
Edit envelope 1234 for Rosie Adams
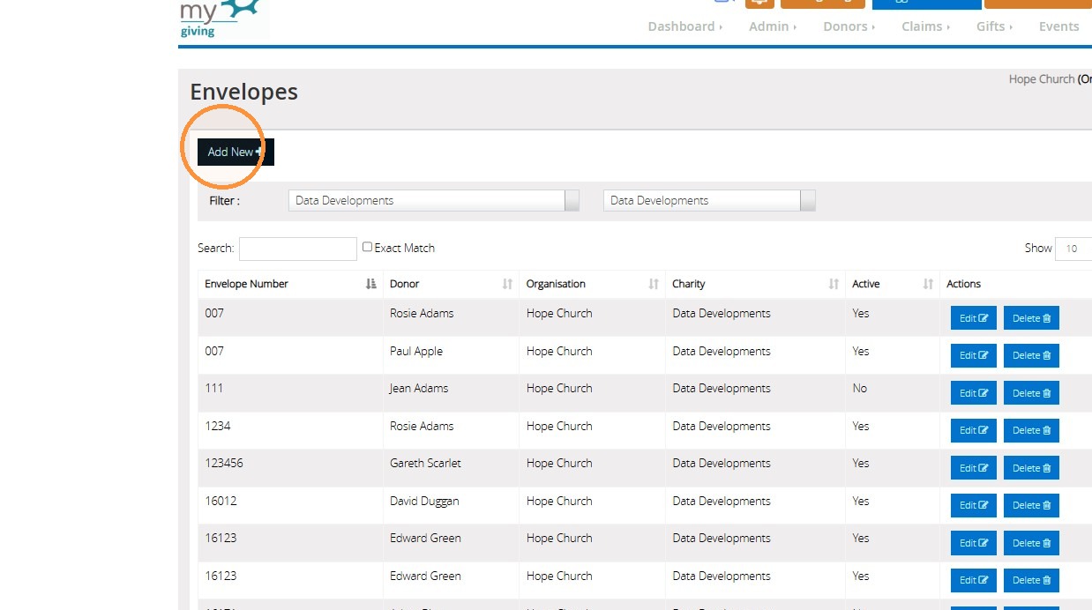point(974,430)
